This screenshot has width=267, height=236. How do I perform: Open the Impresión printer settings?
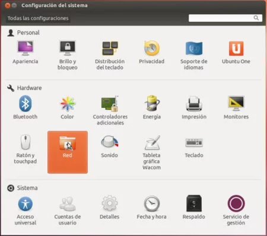pos(194,107)
